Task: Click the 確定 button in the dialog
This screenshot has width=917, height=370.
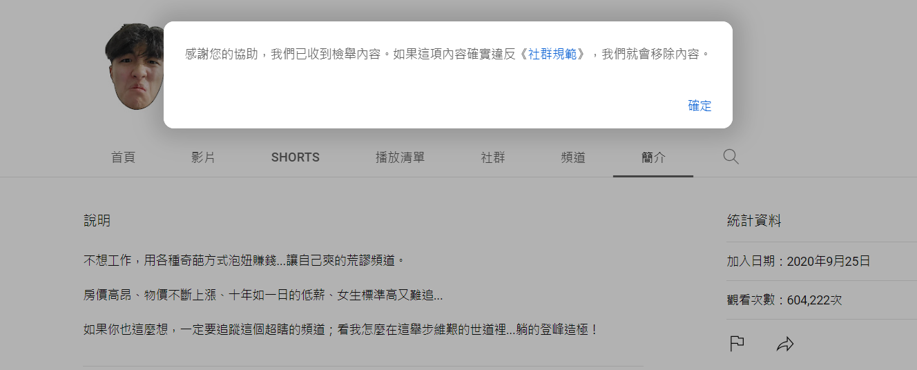Action: tap(699, 106)
